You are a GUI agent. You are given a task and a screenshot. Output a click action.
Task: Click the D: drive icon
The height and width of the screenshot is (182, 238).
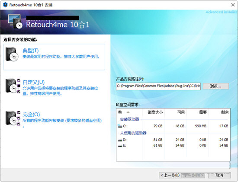tap(120, 140)
